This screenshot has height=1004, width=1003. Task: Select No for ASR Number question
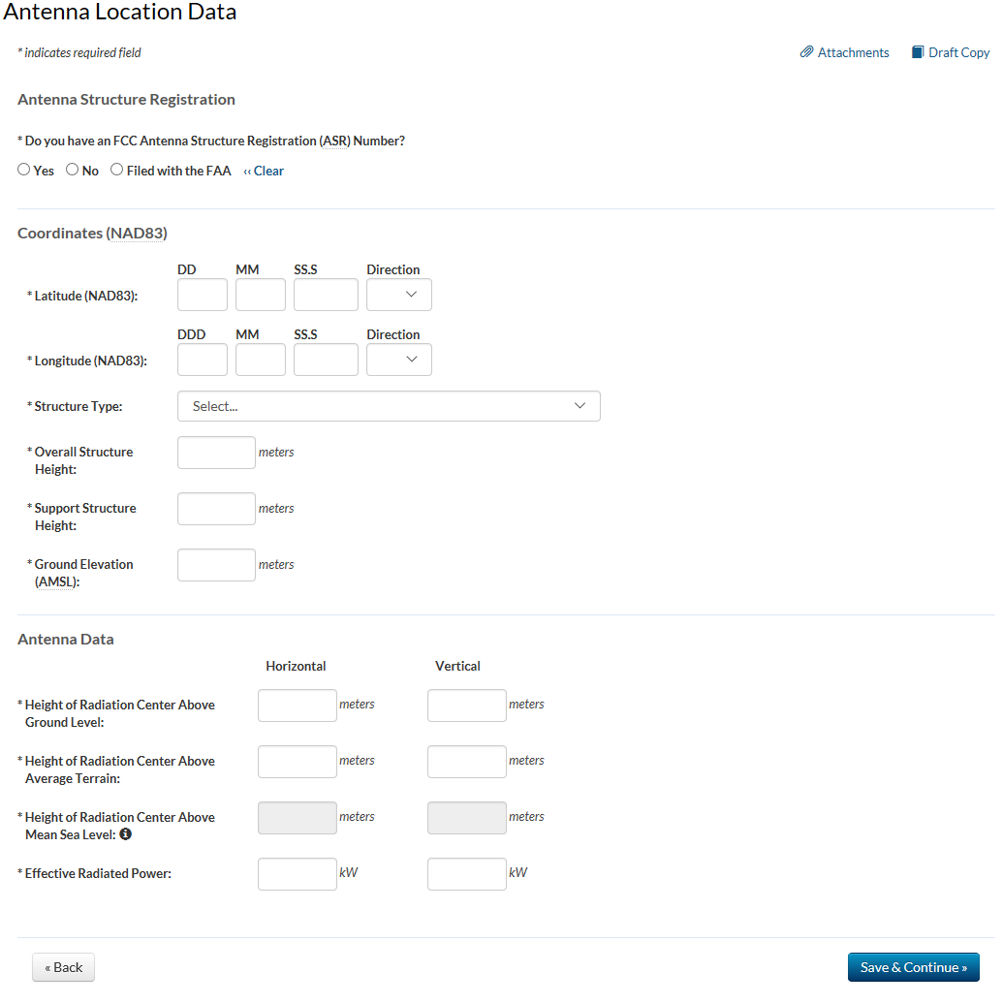(73, 170)
